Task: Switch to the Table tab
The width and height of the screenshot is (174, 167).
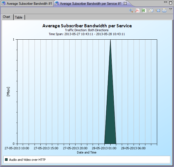Action: tap(19, 17)
